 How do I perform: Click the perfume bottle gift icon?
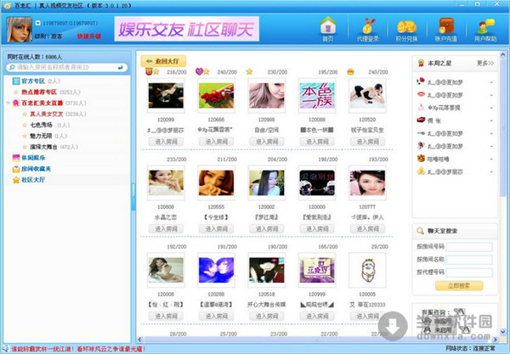click(x=421, y=107)
